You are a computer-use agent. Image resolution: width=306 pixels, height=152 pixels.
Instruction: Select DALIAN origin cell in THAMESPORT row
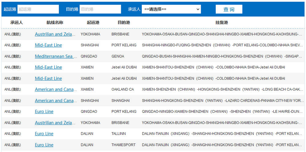(x=87, y=145)
